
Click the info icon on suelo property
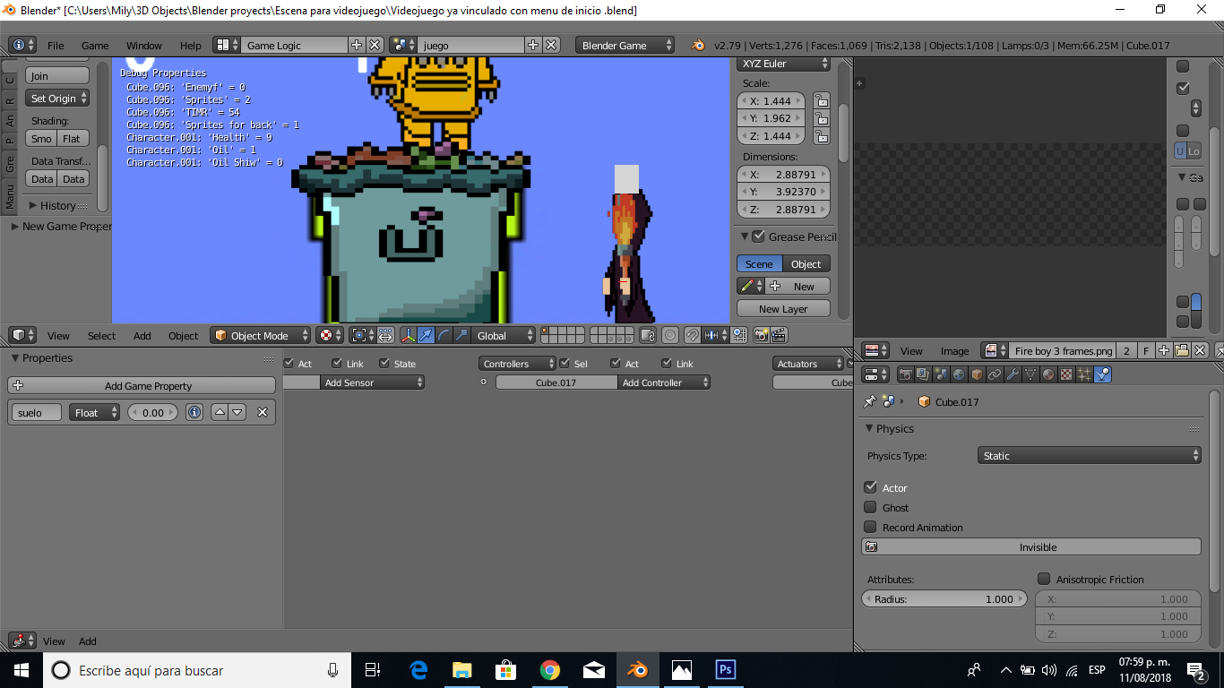[194, 412]
